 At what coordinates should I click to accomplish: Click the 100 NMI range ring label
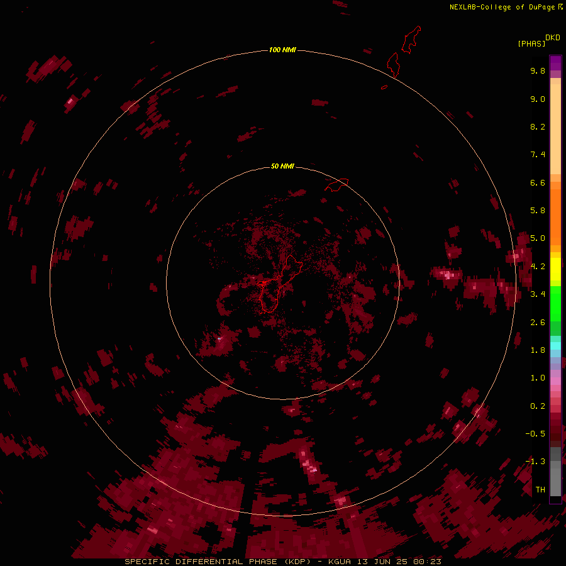coord(282,50)
